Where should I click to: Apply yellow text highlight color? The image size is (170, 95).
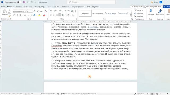click(39, 15)
